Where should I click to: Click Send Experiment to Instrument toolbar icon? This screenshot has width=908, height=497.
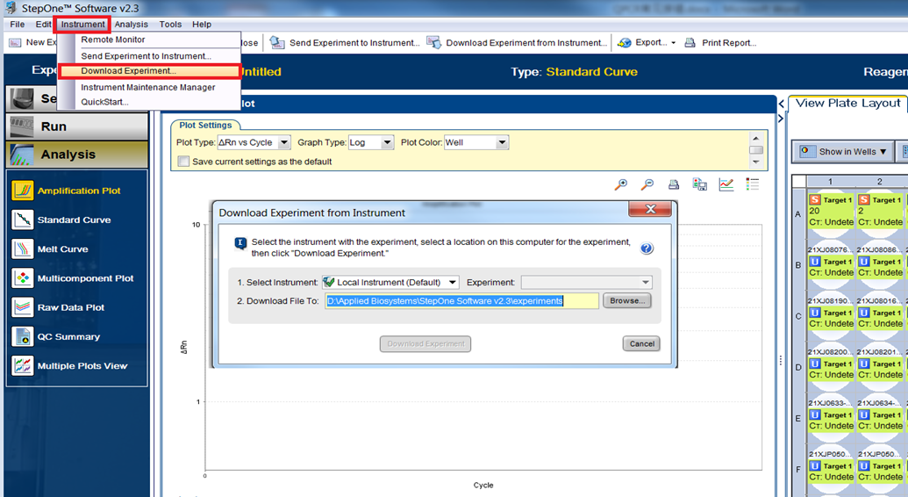tap(277, 42)
